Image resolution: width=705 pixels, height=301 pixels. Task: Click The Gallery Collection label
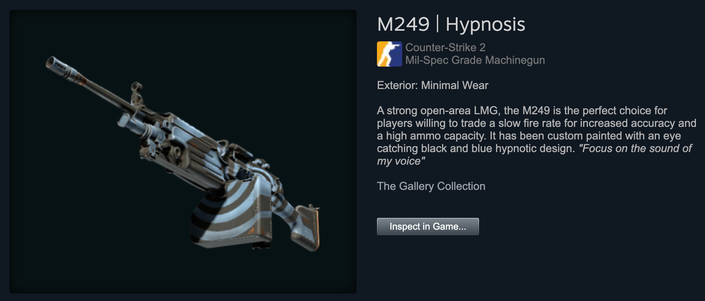point(431,186)
